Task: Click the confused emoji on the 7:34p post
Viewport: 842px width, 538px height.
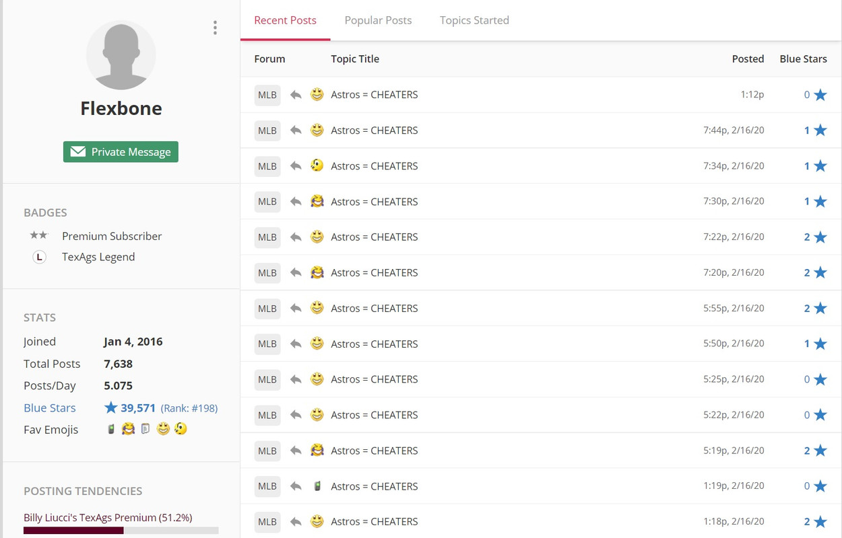Action: pos(317,165)
